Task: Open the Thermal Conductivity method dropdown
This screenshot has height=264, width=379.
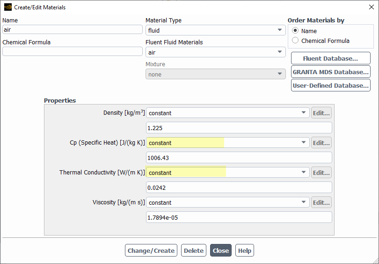Action: coord(227,173)
